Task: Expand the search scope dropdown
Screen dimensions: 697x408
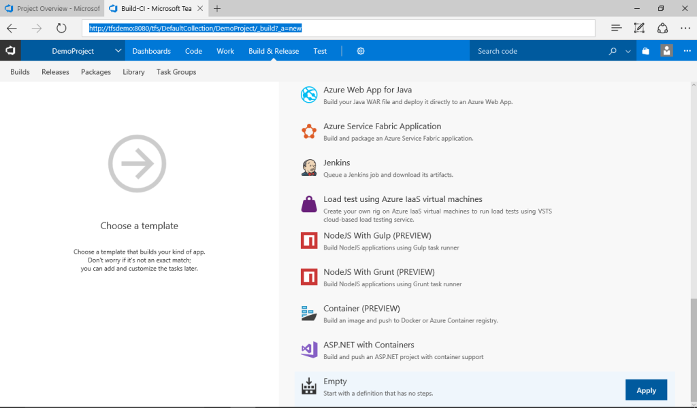Action: 628,50
